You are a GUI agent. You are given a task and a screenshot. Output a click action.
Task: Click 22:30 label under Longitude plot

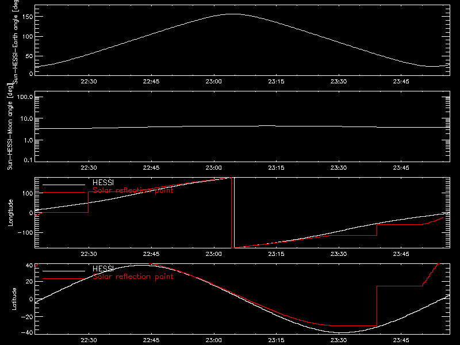click(89, 254)
